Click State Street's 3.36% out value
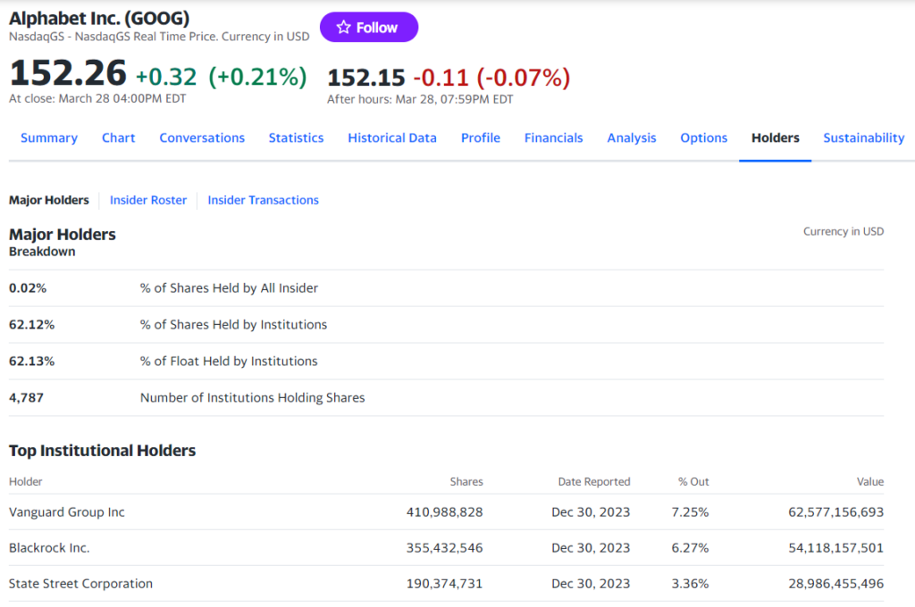The width and height of the screenshot is (915, 607). pyautogui.click(x=690, y=584)
